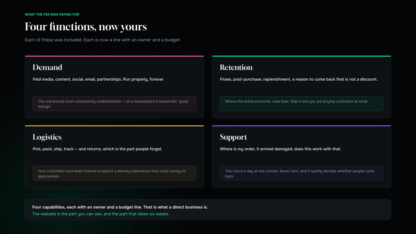Click the 'Flows, post-purchase, replenishment' description

299,79
